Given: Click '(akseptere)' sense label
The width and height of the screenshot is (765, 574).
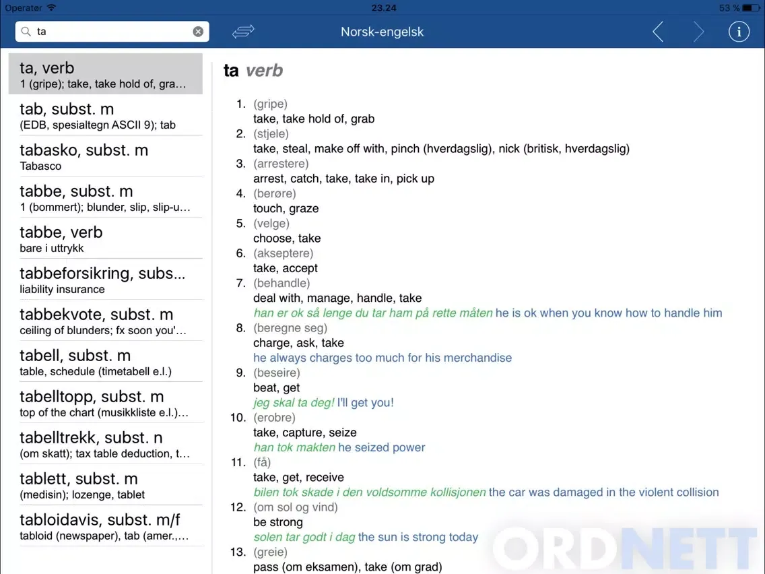Looking at the screenshot, I should pos(283,253).
